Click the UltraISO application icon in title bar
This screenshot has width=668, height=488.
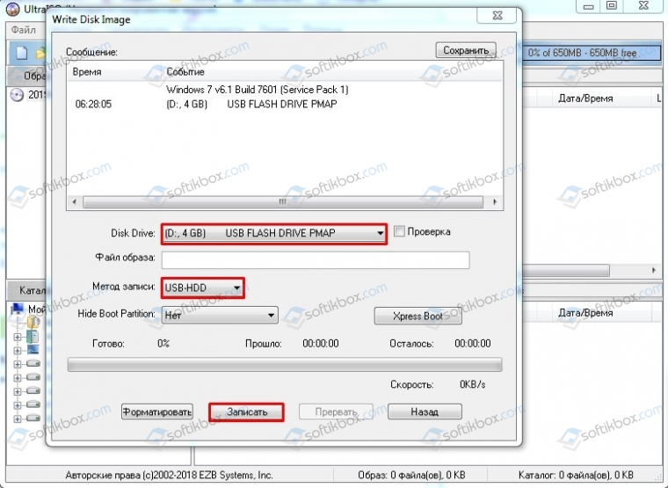click(13, 9)
